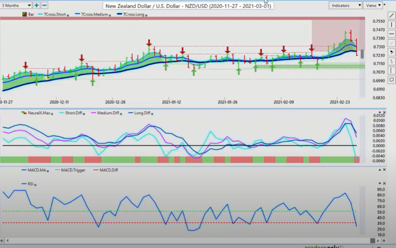Click the TCross.Short legend label
The width and height of the screenshot is (396, 248).
point(55,15)
